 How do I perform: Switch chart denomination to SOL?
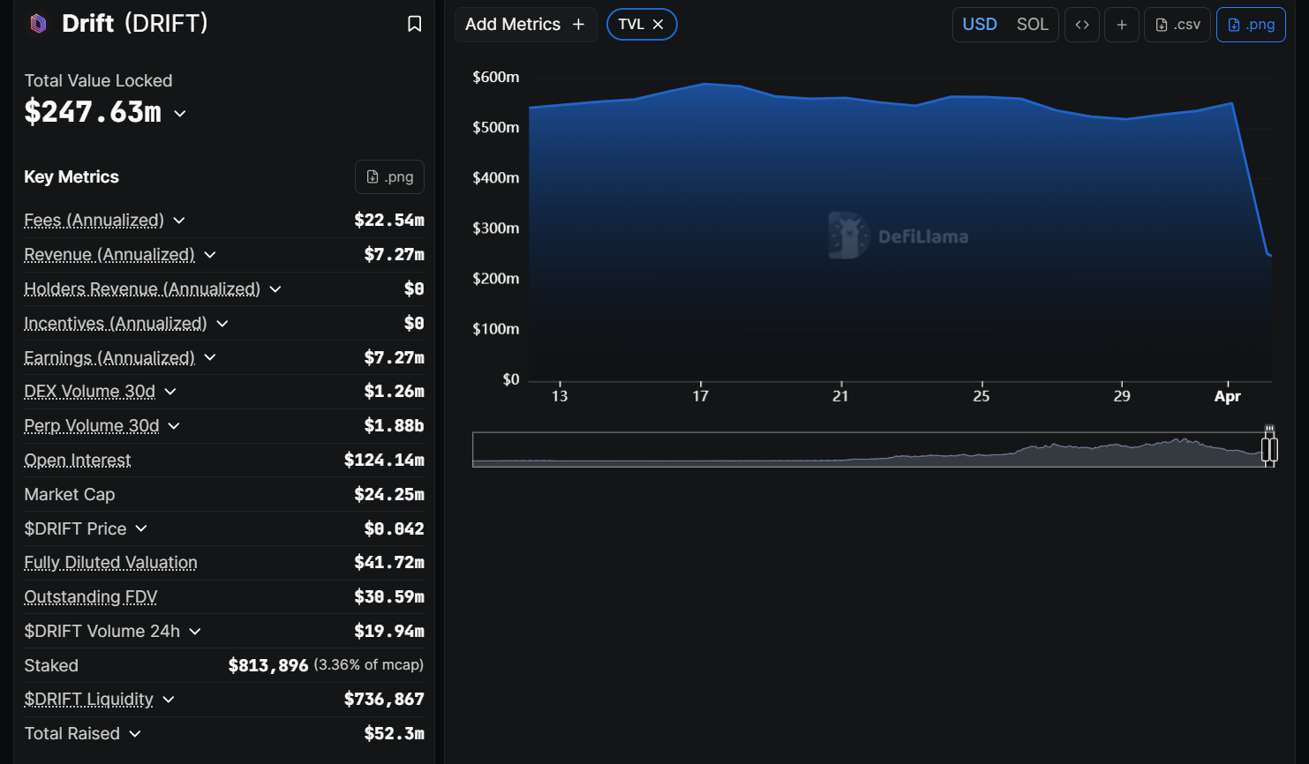pyautogui.click(x=1032, y=25)
